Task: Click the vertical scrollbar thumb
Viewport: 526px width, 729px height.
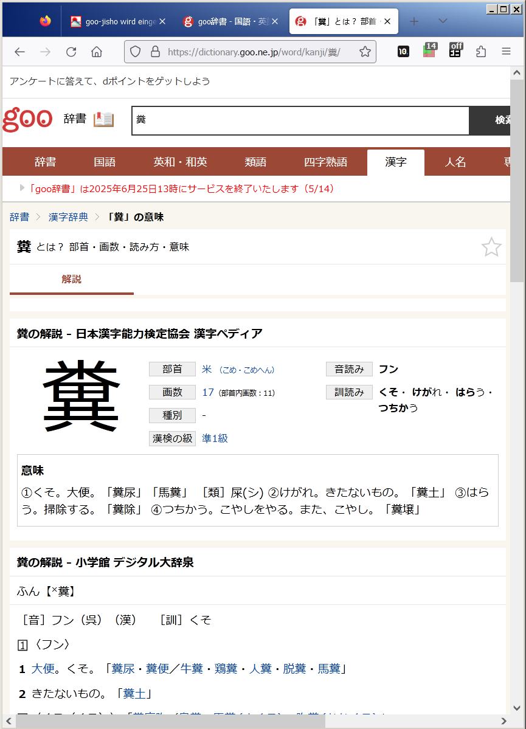Action: click(517, 182)
